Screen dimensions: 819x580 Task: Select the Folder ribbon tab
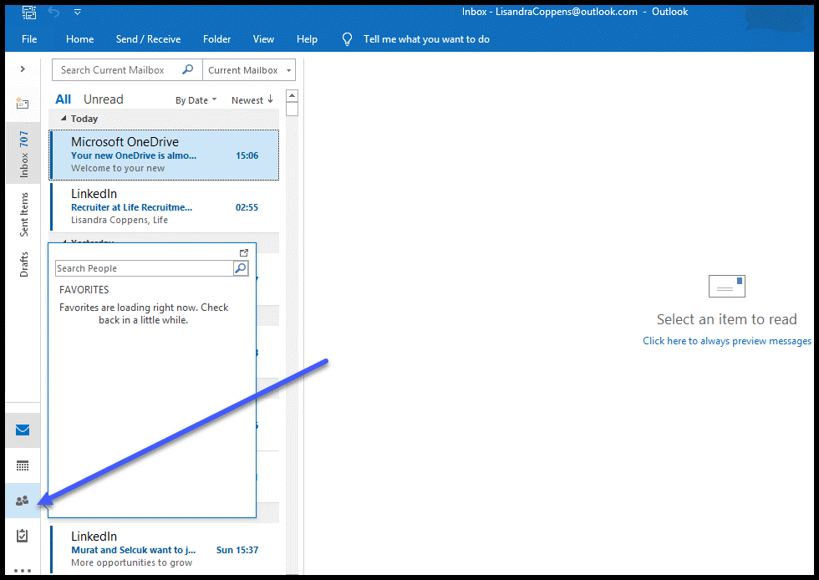tap(216, 39)
